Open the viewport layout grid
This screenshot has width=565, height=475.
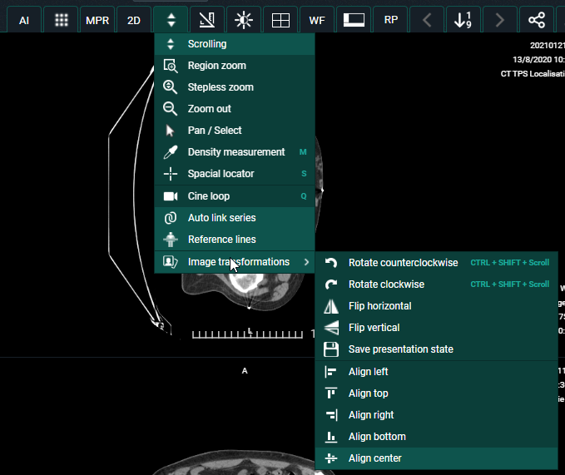click(x=280, y=20)
